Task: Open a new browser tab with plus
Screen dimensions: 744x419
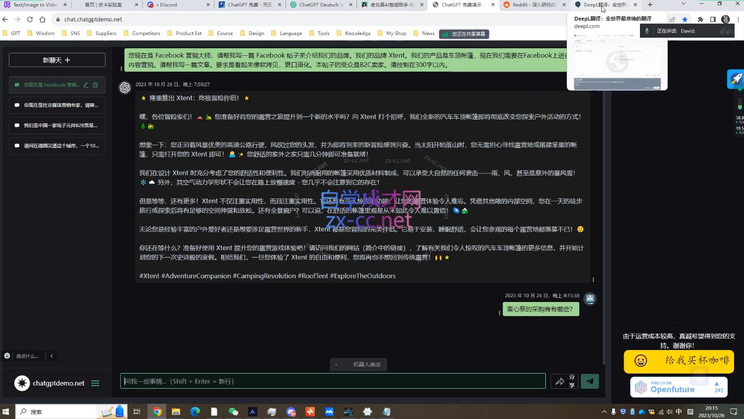Action: tap(650, 5)
